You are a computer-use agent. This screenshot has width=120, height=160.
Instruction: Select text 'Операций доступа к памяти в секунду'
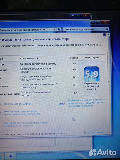(x=36, y=70)
